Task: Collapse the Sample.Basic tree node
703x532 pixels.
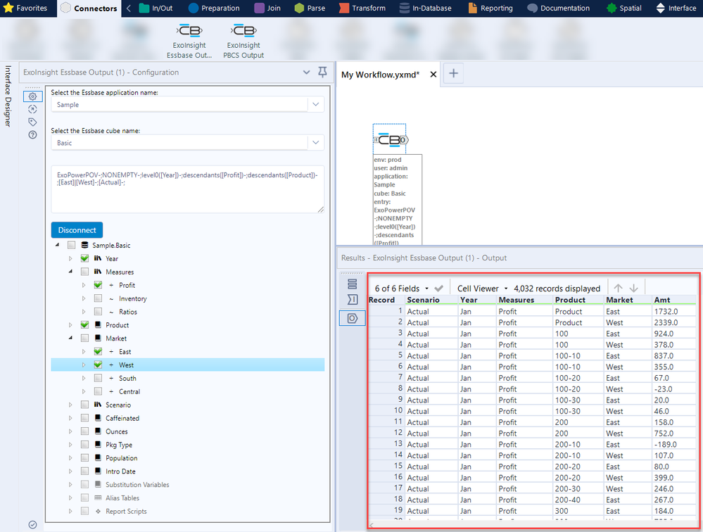Action: coord(57,245)
